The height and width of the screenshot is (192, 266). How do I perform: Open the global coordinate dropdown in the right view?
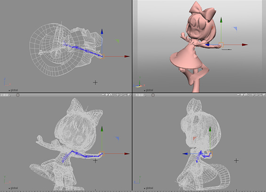[x=148, y=188]
